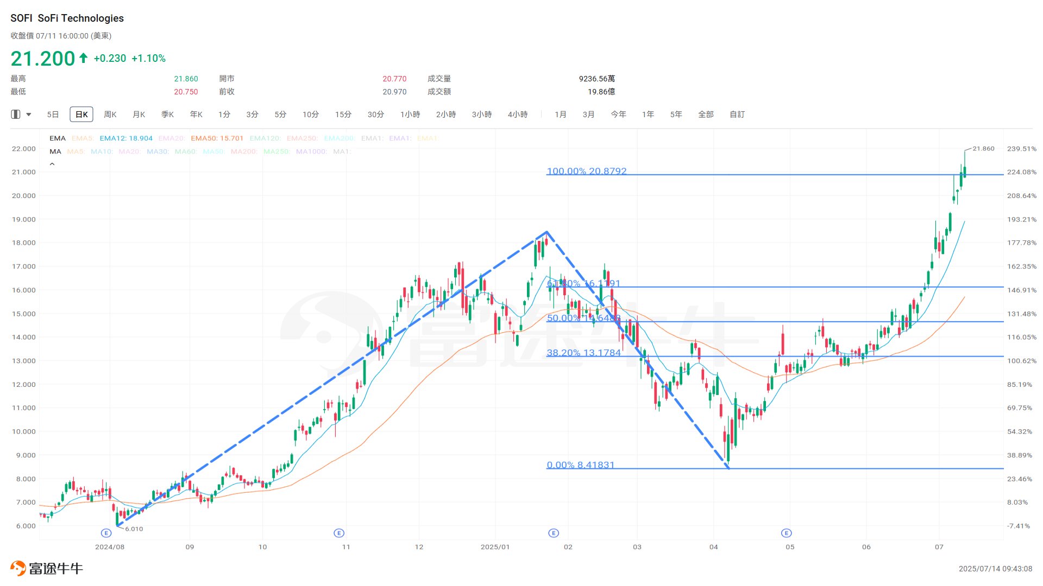Click the 全部 all-history button
The image size is (1043, 586).
[706, 114]
